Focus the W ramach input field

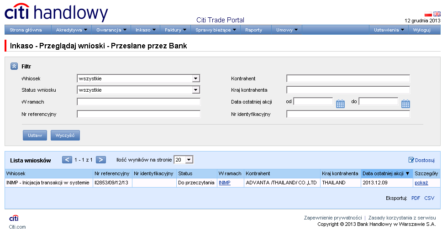[138, 102]
